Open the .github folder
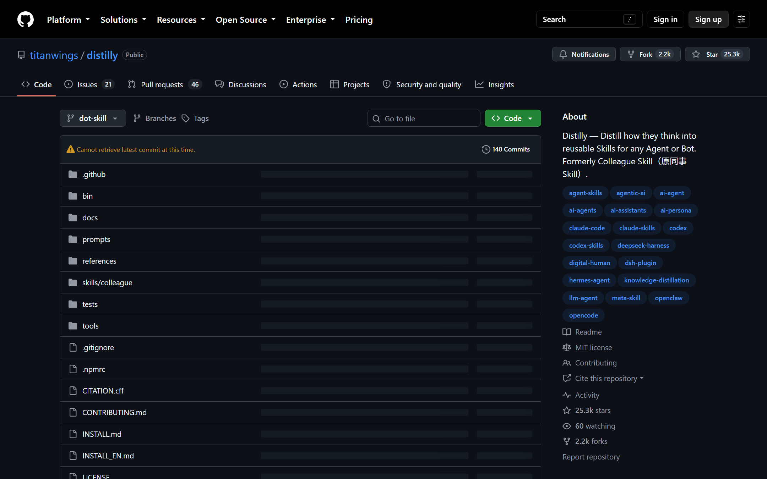Viewport: 767px width, 479px height. [x=94, y=174]
